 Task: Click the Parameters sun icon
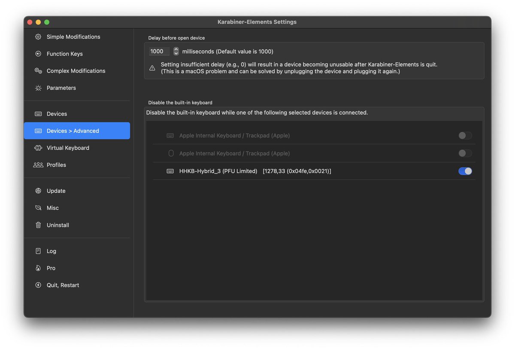[x=38, y=88]
